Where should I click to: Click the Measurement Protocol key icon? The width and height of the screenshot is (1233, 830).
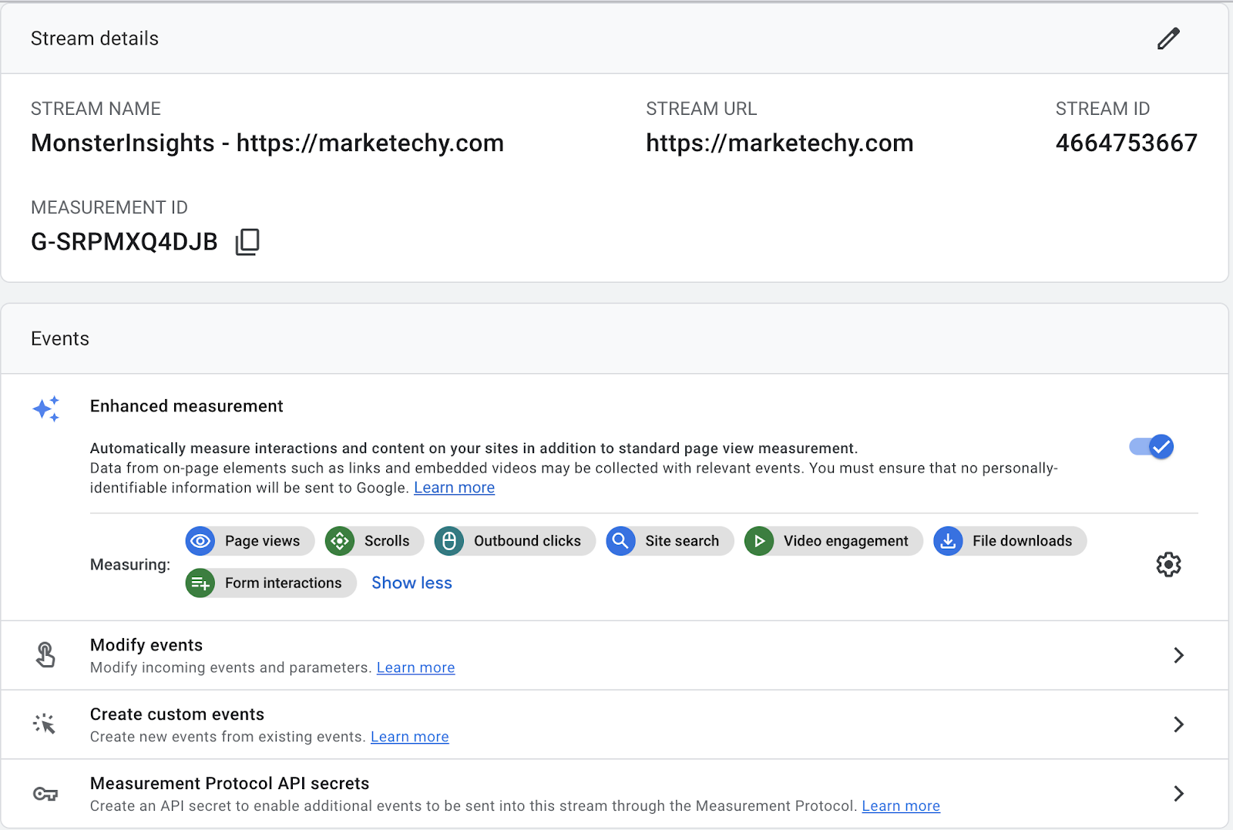[45, 794]
